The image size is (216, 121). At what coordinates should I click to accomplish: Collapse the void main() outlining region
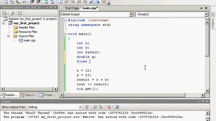(x=66, y=34)
